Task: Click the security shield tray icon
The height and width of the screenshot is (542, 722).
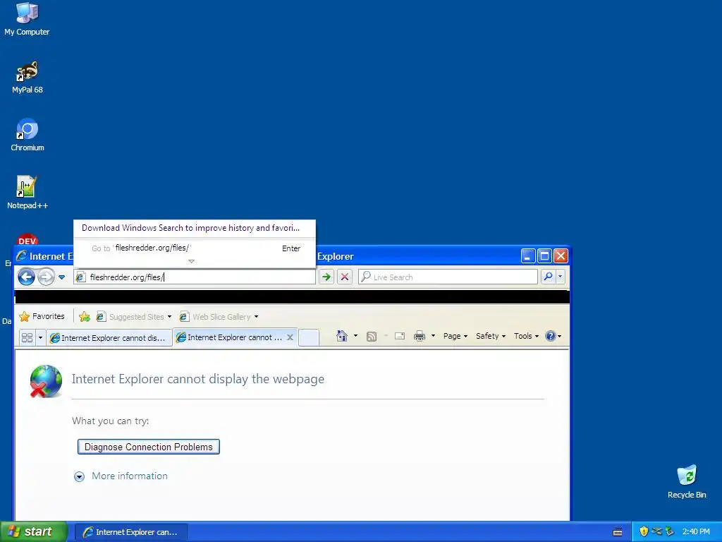Action: (644, 531)
